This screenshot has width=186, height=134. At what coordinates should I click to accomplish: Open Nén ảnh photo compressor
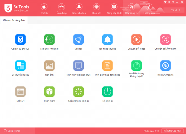click(x=49, y=65)
